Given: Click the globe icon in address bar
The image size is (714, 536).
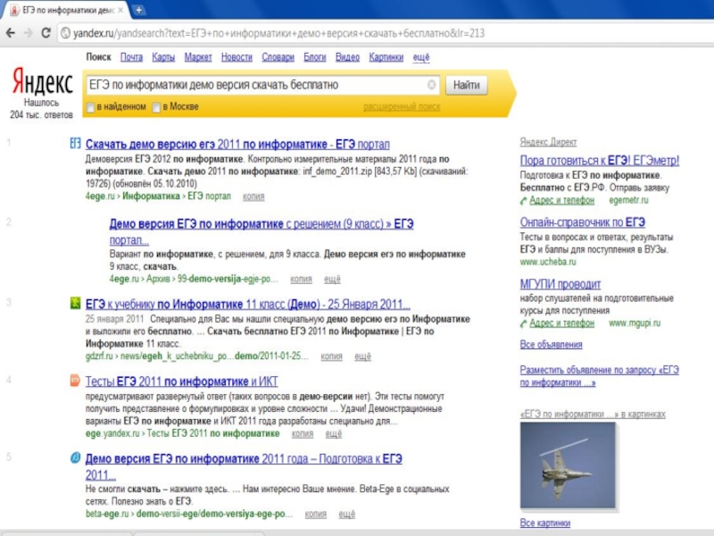Looking at the screenshot, I should click(65, 33).
